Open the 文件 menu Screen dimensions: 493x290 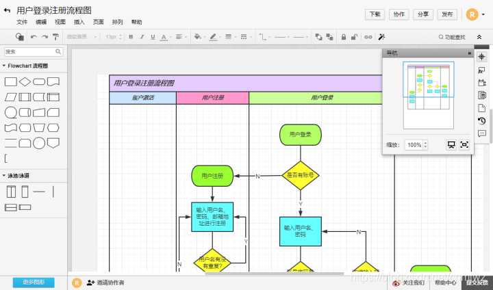coord(22,22)
